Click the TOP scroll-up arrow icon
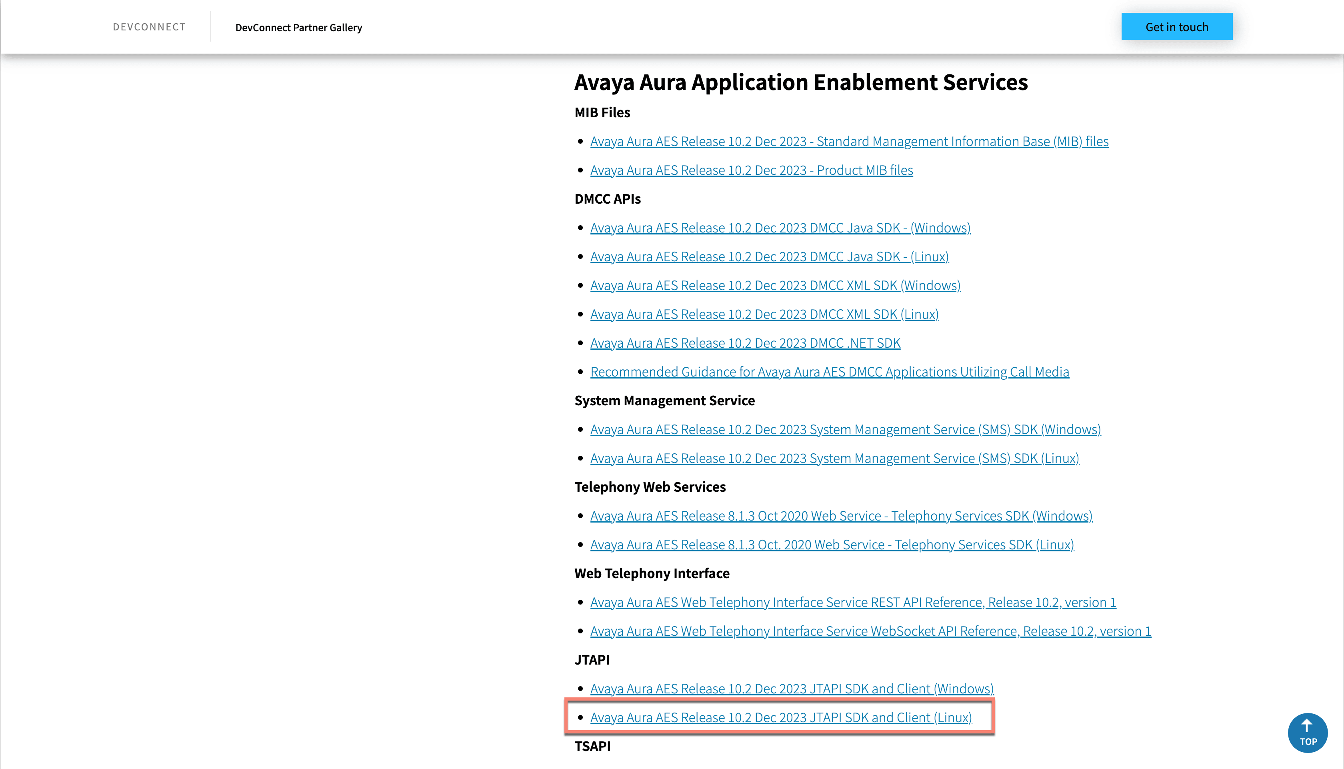The width and height of the screenshot is (1344, 769). coord(1307,732)
